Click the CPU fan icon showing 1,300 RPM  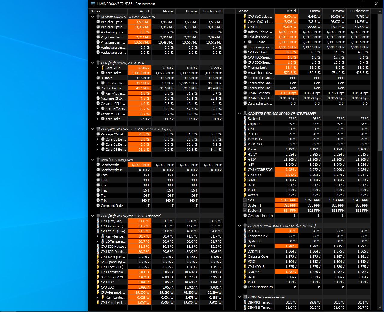click(245, 200)
